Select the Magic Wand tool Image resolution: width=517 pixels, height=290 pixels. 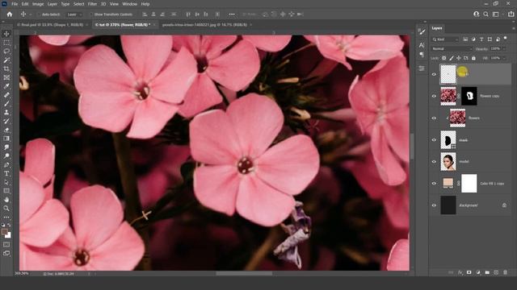pos(6,60)
